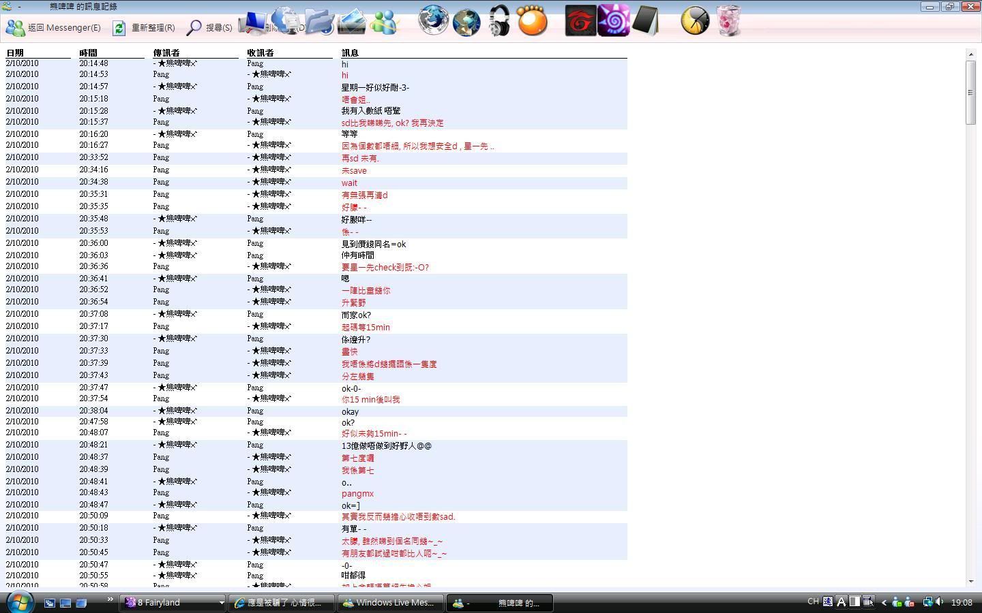Switch to Windows Live Messenger taskbar button
This screenshot has width=982, height=613.
pos(389,603)
